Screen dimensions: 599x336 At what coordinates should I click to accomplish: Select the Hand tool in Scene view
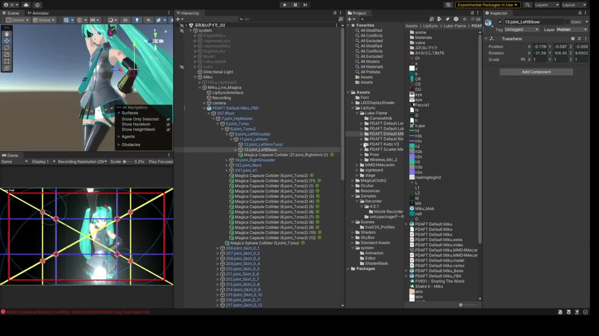[7, 34]
